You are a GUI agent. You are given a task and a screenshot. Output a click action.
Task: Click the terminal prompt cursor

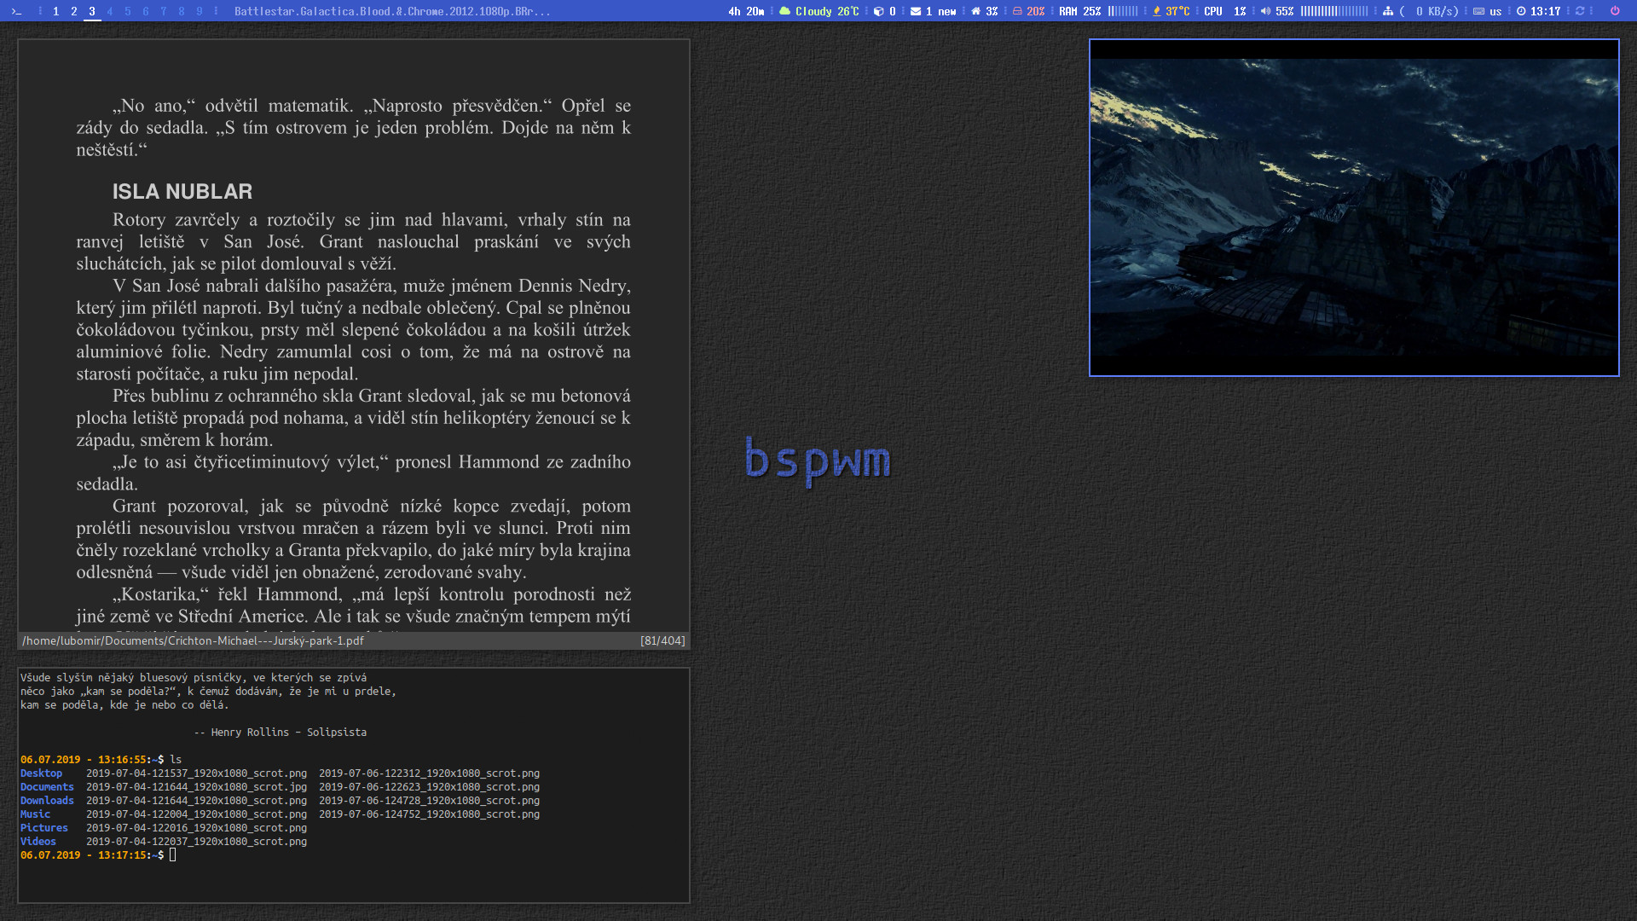pos(172,855)
